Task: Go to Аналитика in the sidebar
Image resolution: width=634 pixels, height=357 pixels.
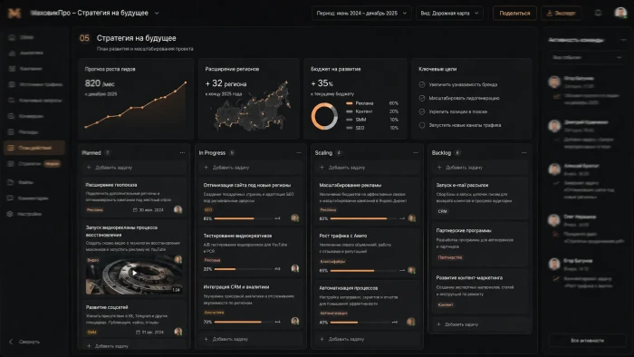Action: tap(31, 53)
